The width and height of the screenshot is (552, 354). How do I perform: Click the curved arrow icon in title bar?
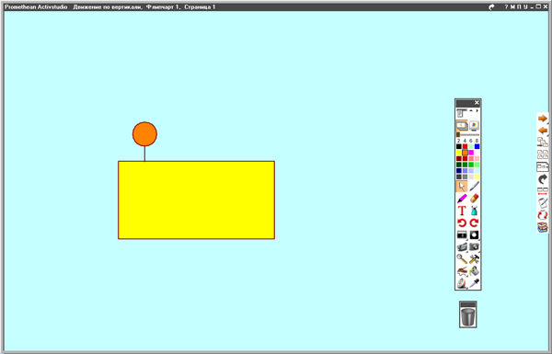pyautogui.click(x=491, y=7)
